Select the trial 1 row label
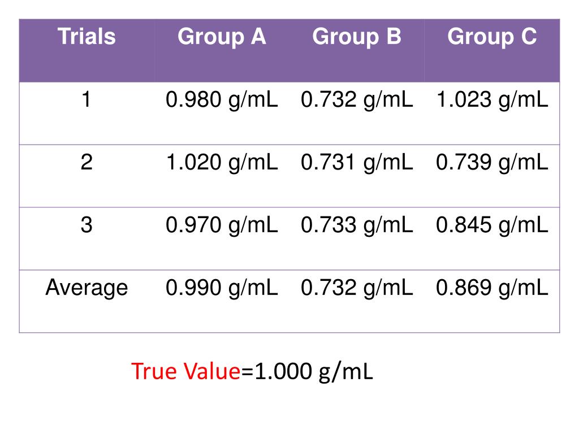Screen dimensions: 579x434 [x=87, y=99]
